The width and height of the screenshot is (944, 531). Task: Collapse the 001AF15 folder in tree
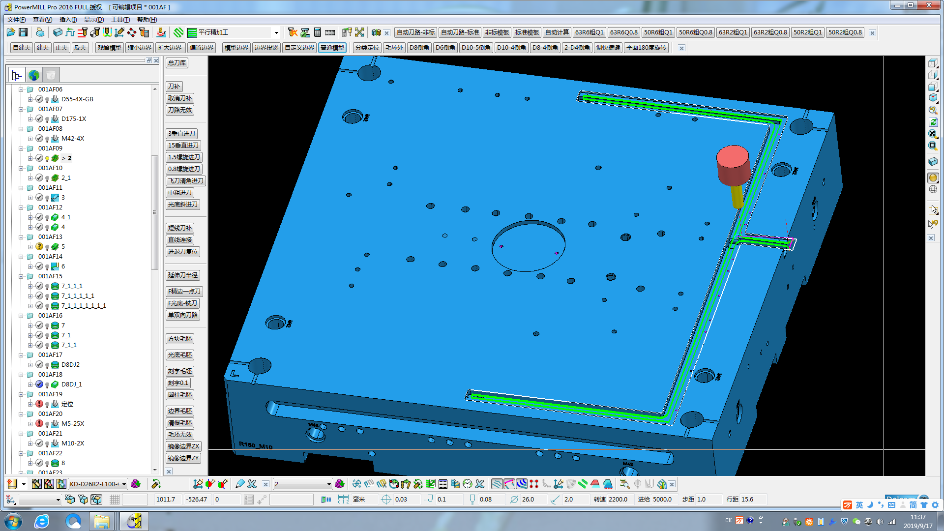coord(21,276)
